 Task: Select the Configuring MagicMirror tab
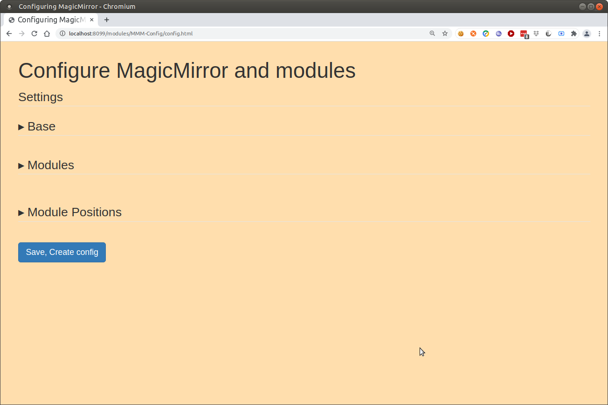point(51,20)
